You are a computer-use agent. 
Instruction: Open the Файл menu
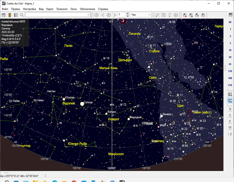[5, 9]
